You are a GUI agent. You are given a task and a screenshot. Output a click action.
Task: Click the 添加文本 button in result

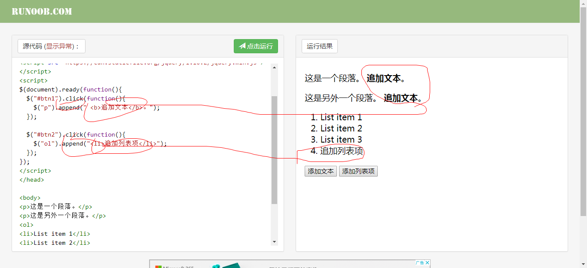321,171
